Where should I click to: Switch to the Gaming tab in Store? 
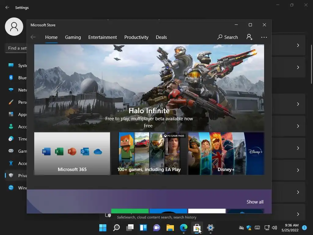tap(73, 37)
